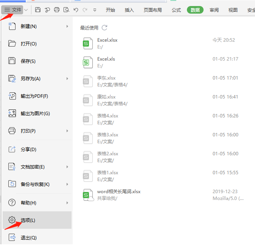Click the 退出(Q) exit icon

(12, 237)
